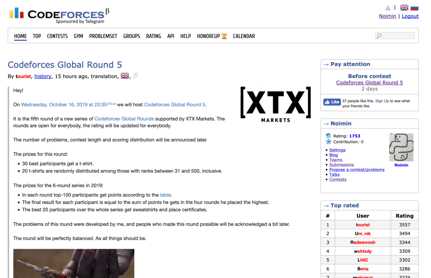This screenshot has height=278, width=431.
Task: Go to GROUPS page
Action: tap(131, 36)
